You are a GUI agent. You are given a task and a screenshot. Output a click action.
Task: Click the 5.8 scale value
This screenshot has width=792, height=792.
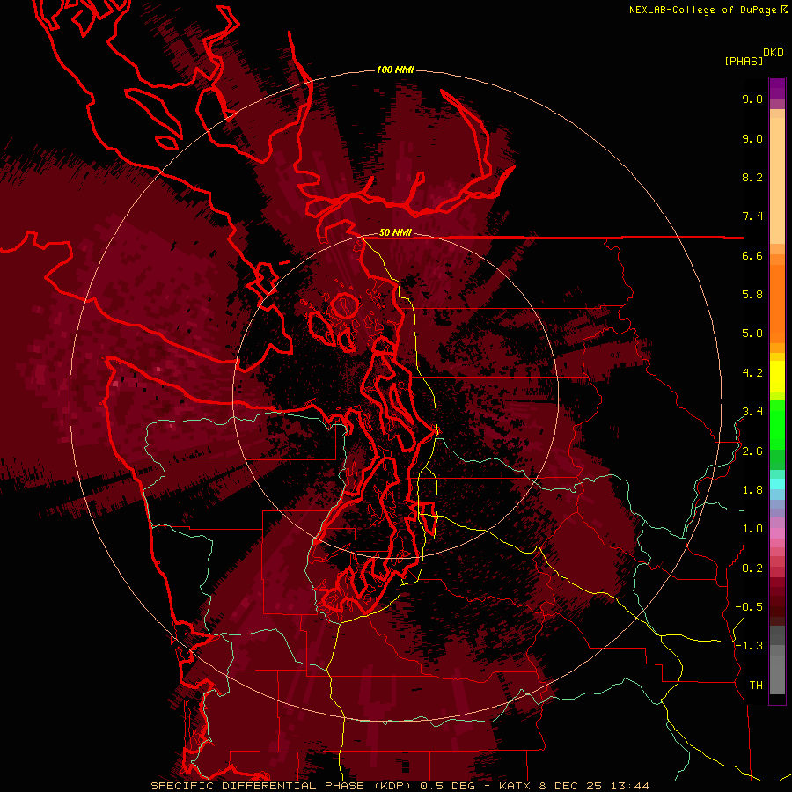point(752,295)
